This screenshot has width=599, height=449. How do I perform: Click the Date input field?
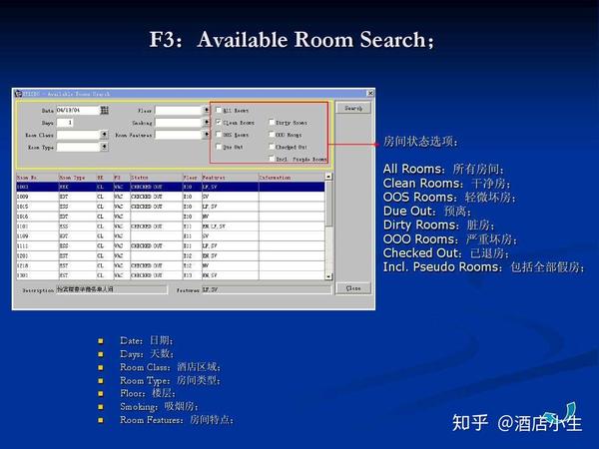click(x=78, y=111)
